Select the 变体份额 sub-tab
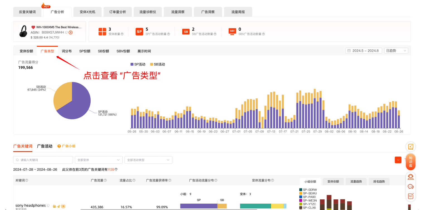This screenshot has height=210, width=425. [x=26, y=51]
